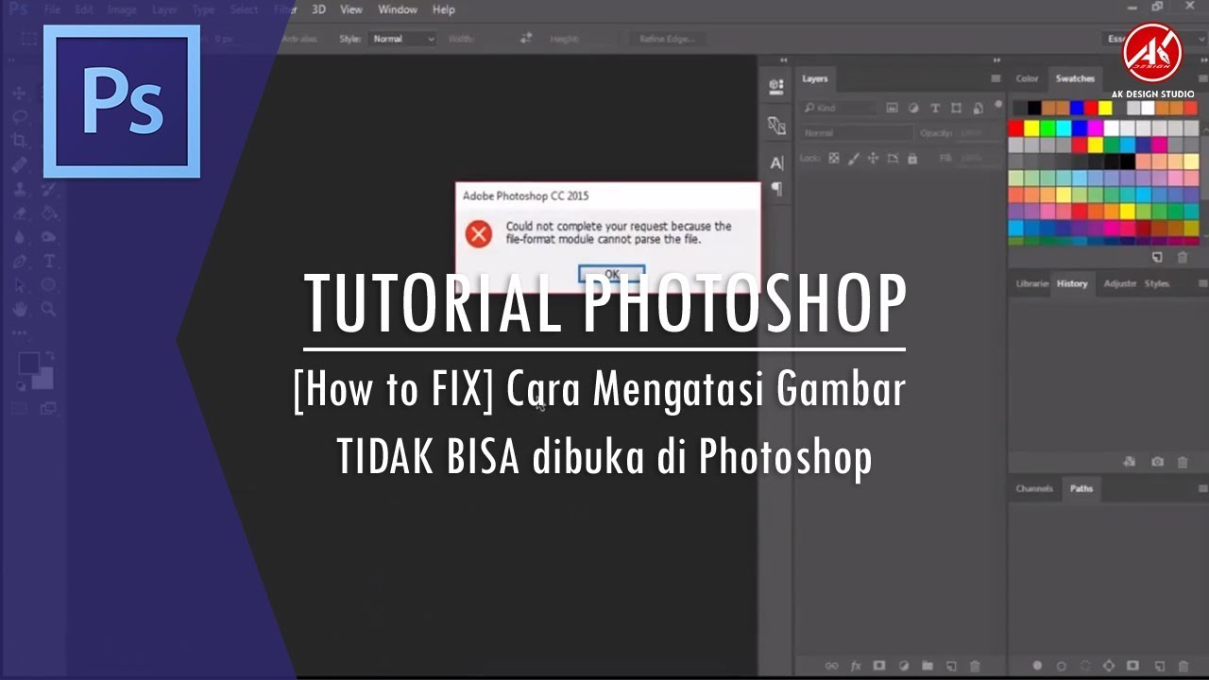Image resolution: width=1209 pixels, height=680 pixels.
Task: Toggle lock all padlock icon
Action: [912, 159]
